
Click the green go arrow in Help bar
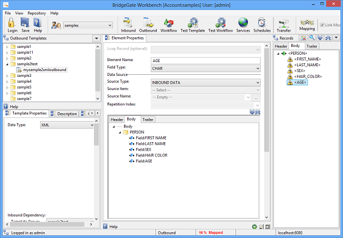pyautogui.click(x=254, y=227)
